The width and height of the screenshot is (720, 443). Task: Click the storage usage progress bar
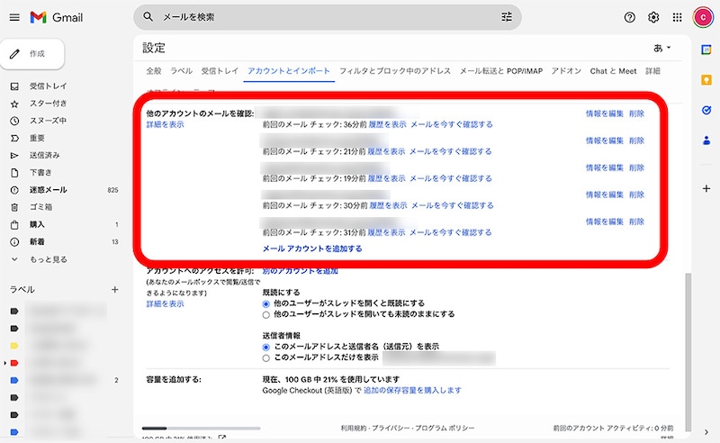tap(201, 429)
